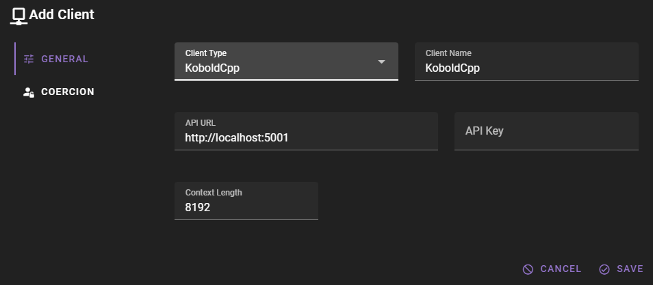Click the Add Client dialog title

(x=62, y=14)
